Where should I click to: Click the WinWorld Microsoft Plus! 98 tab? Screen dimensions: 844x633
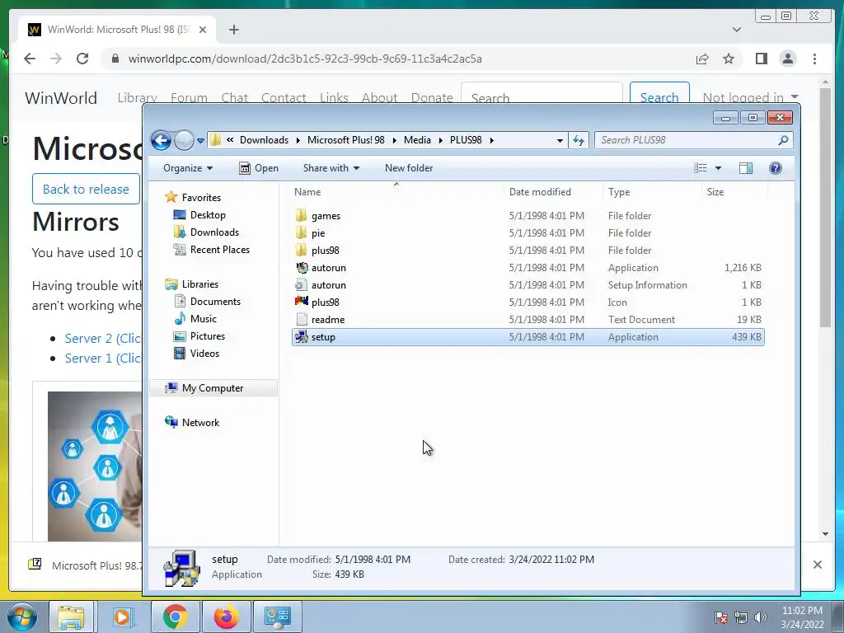(x=117, y=30)
